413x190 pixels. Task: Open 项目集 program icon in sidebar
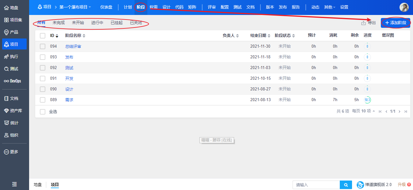6,20
